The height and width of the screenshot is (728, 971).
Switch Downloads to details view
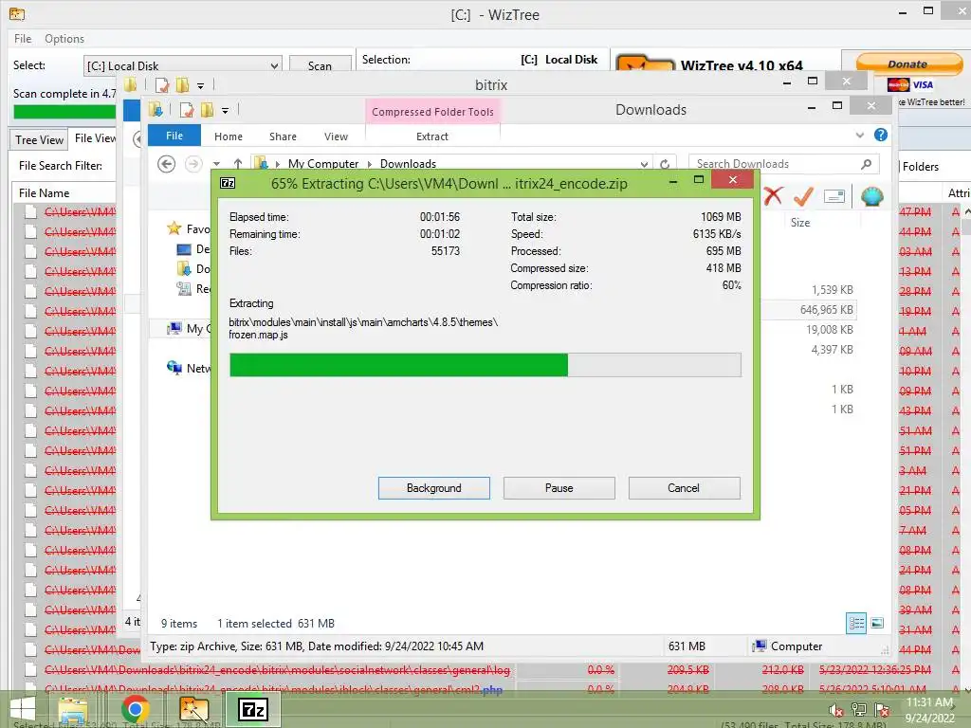click(856, 623)
